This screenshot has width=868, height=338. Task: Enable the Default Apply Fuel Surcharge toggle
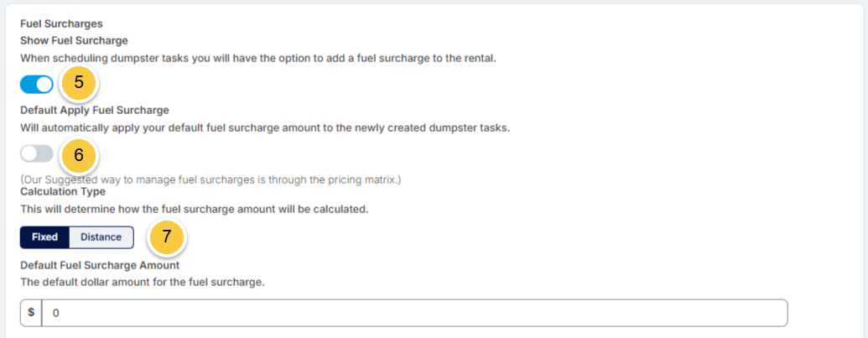point(37,153)
